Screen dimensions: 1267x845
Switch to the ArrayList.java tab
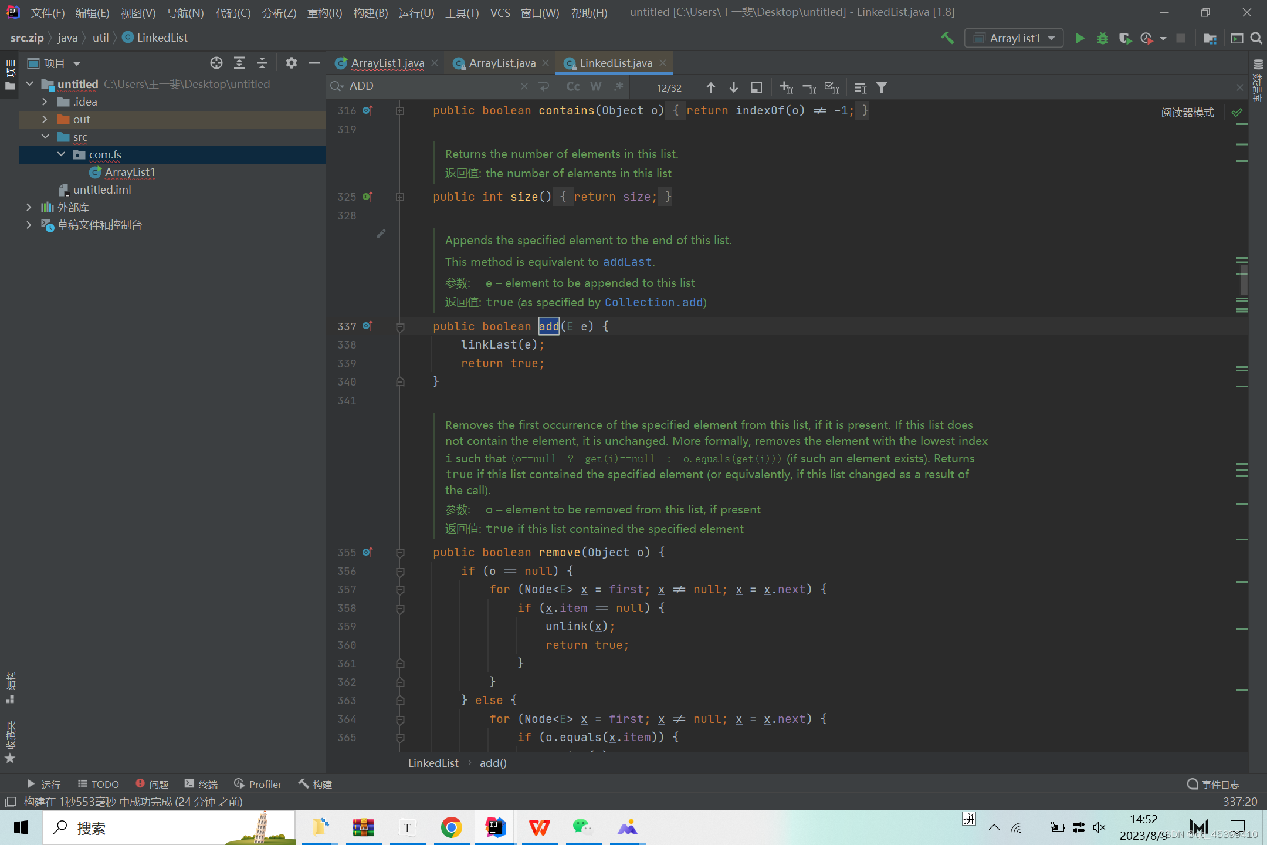click(502, 63)
